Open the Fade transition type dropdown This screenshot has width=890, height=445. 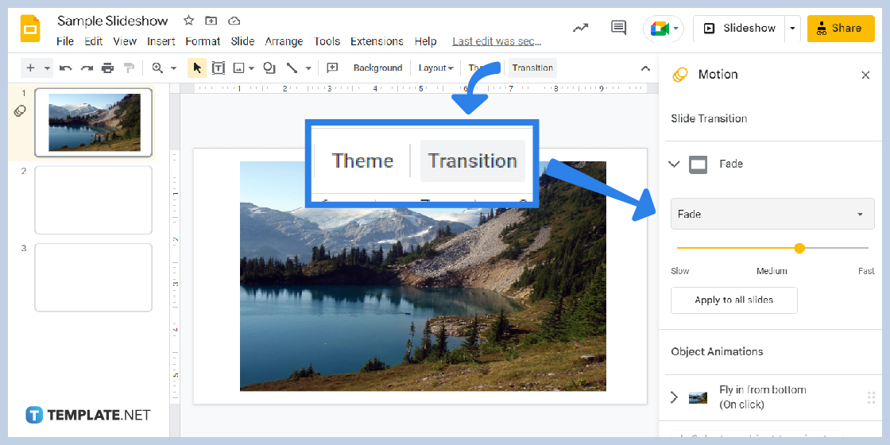pyautogui.click(x=772, y=214)
